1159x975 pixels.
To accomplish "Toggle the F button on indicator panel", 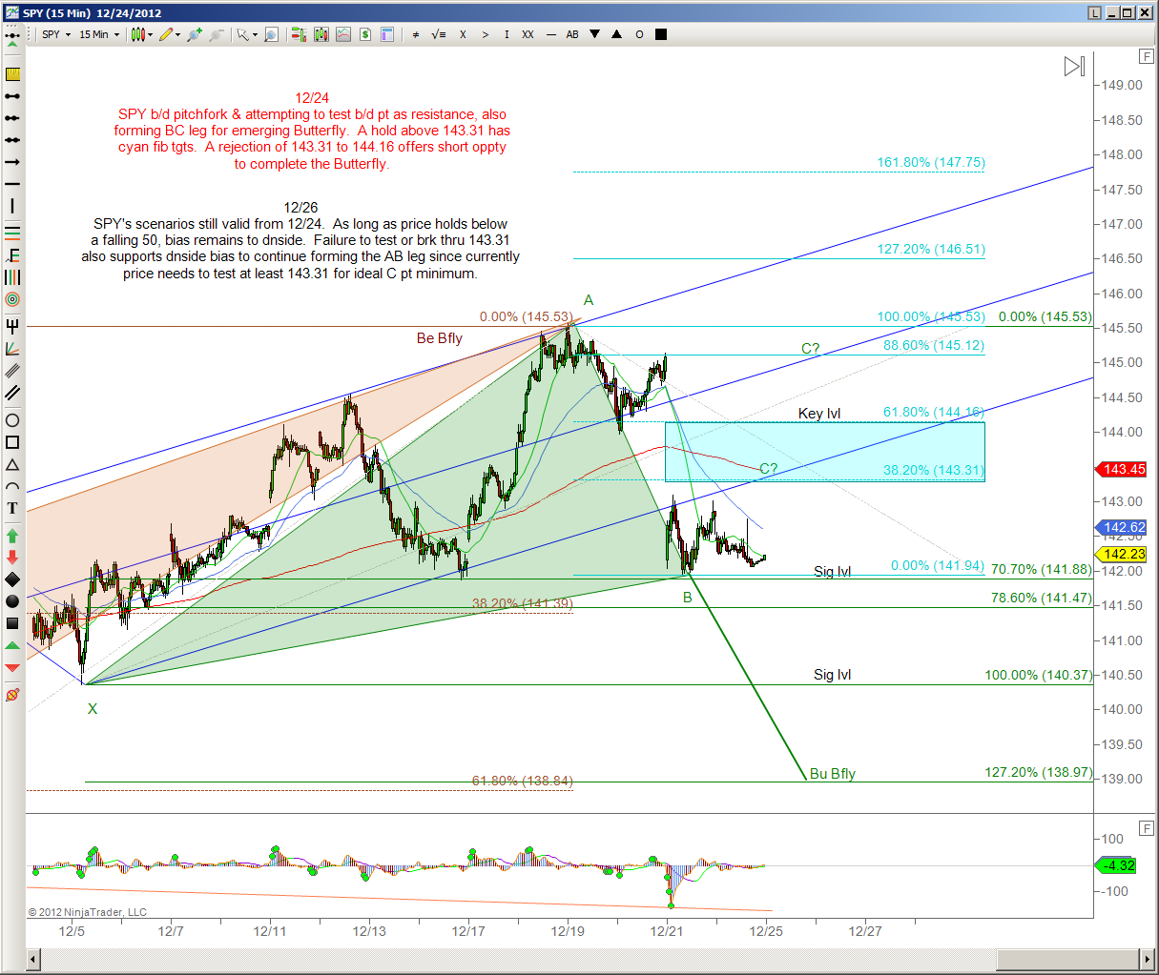I will tap(1146, 827).
